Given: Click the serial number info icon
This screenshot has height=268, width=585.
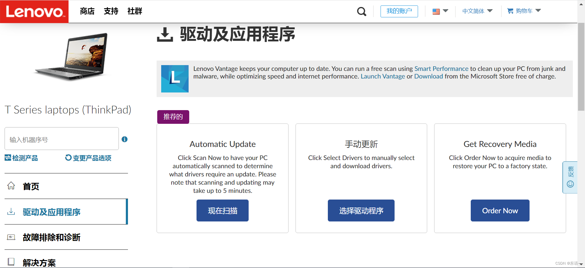Looking at the screenshot, I should [x=125, y=139].
